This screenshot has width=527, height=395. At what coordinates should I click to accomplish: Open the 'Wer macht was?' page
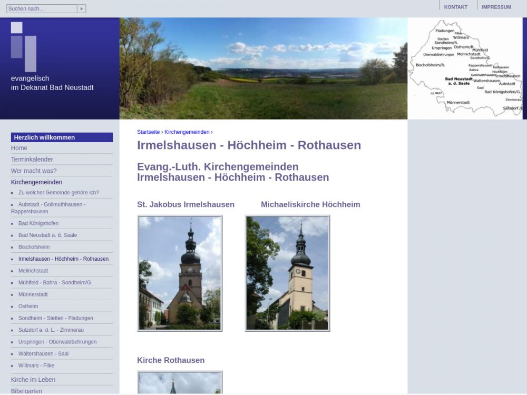(x=34, y=171)
